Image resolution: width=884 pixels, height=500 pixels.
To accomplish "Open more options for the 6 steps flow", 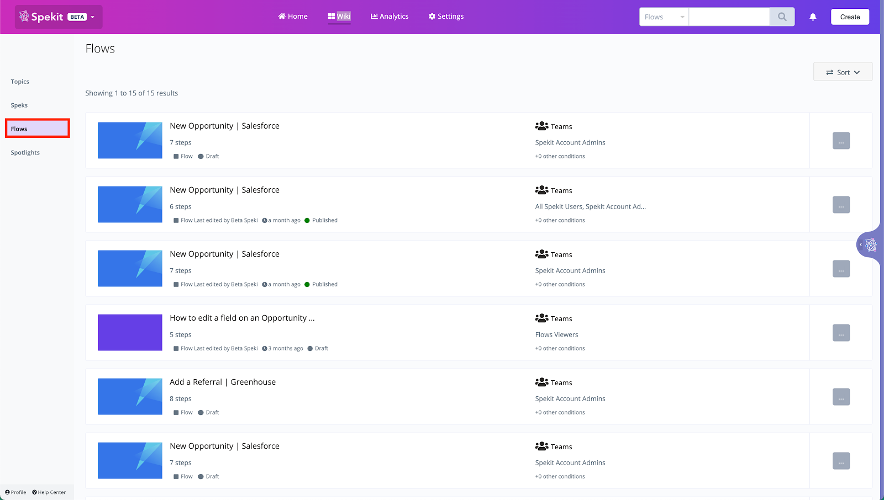I will coord(841,205).
